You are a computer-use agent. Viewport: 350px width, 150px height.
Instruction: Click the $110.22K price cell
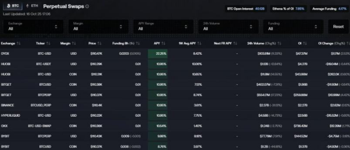pyautogui.click(x=96, y=115)
